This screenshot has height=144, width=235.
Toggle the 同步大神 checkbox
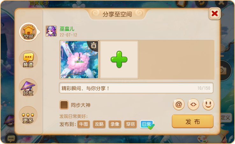pyautogui.click(x=64, y=105)
